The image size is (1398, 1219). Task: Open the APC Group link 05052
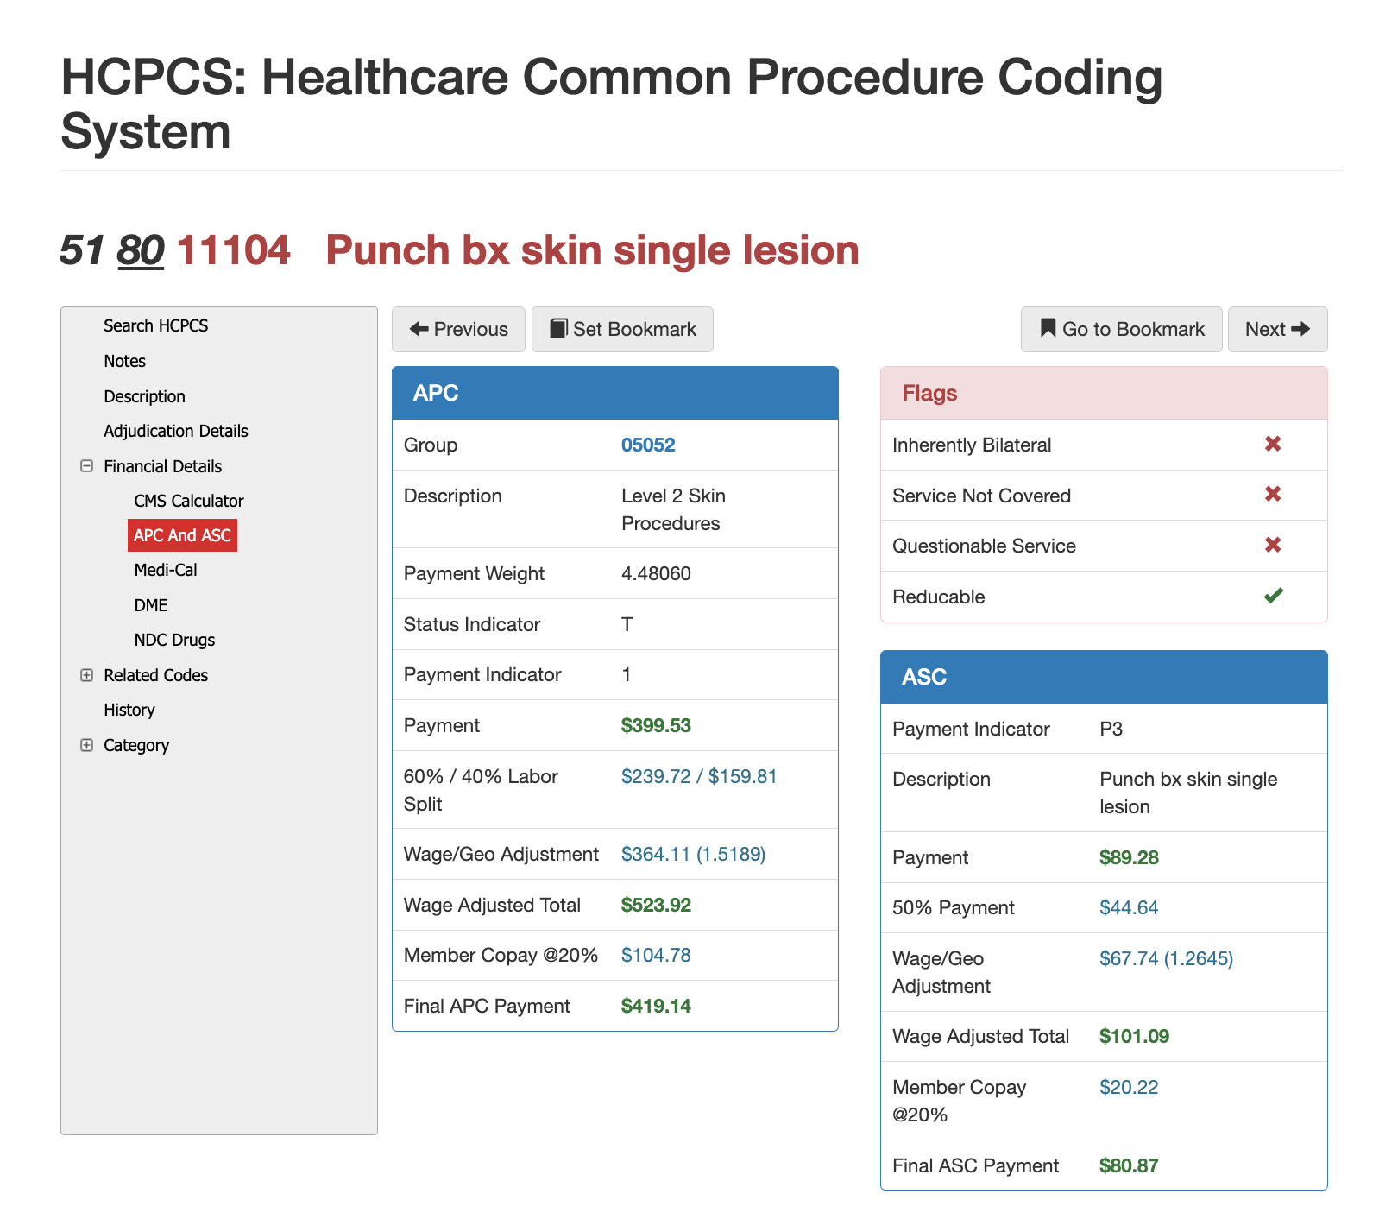650,445
